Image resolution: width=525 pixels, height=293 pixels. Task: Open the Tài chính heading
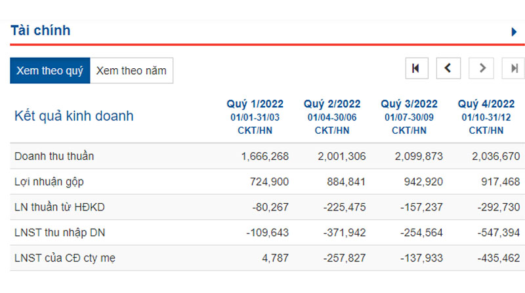tap(41, 30)
